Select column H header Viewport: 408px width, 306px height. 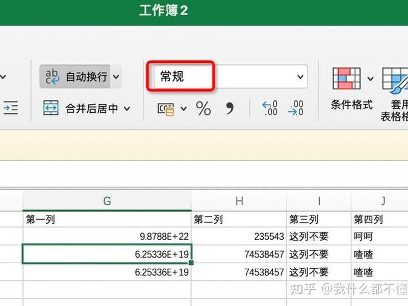point(239,201)
